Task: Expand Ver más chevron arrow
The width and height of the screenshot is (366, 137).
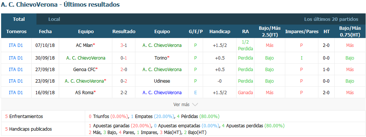Action: (x=195, y=105)
